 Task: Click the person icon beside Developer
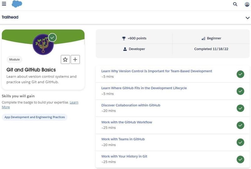tap(125, 49)
